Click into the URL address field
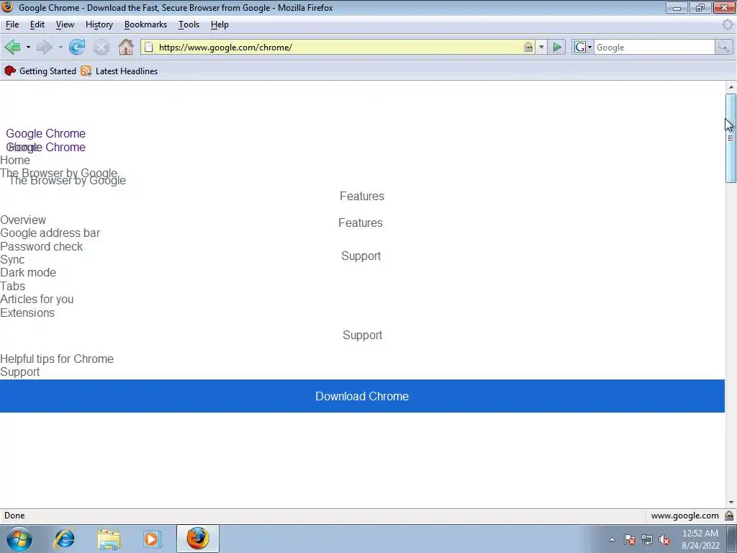The image size is (737, 553). coord(338,47)
